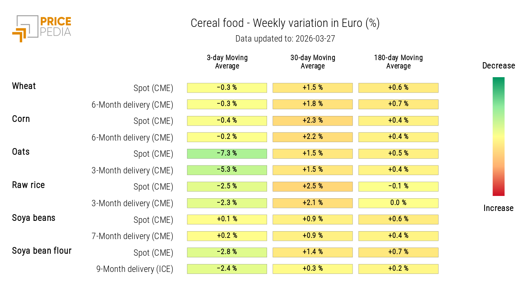Select Corn Spot 30-day cell showing +2.3 %
Image resolution: width=523 pixels, height=285 pixels.
[312, 121]
